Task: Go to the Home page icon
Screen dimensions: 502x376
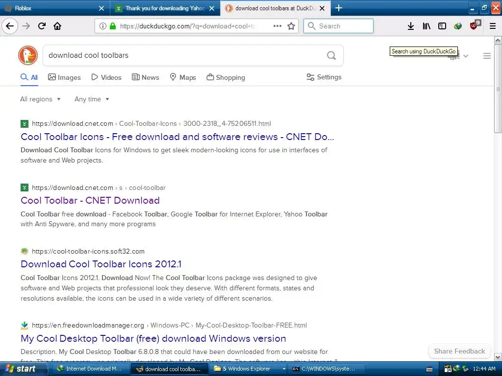Action: coord(57,26)
